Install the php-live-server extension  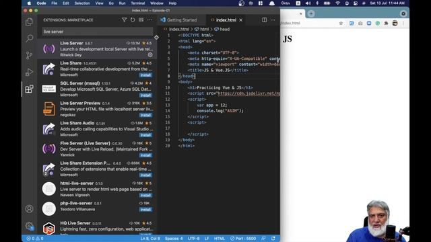[x=145, y=209]
